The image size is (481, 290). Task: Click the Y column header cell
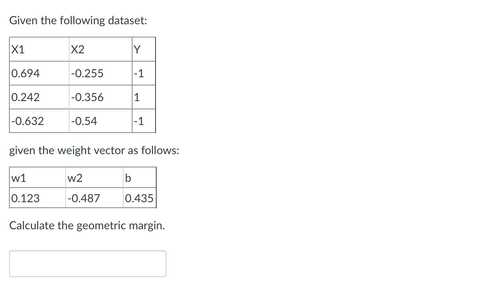(144, 50)
